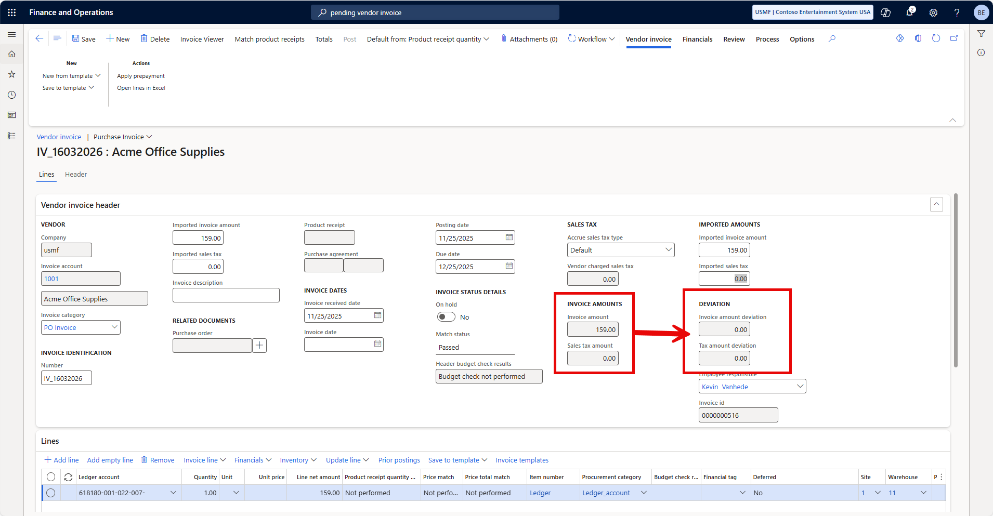The image size is (993, 516).
Task: Click the Invoice date field
Action: coord(344,345)
